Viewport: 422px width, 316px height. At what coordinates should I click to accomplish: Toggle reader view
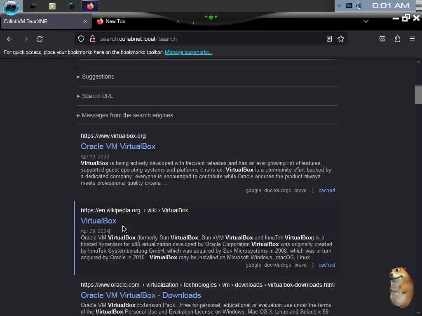tap(329, 39)
